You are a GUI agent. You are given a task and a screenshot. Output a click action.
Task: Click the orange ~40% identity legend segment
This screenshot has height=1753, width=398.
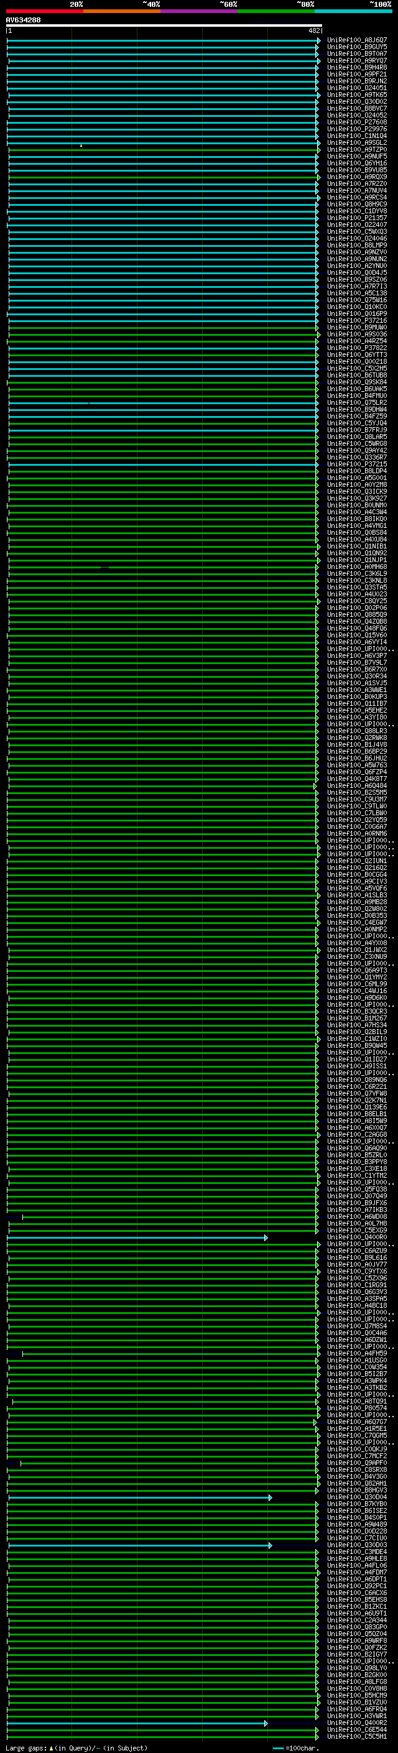coord(122,11)
